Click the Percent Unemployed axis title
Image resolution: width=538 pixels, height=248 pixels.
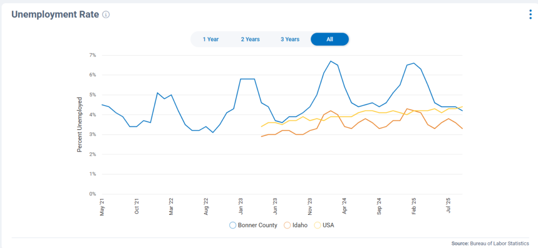click(x=80, y=125)
